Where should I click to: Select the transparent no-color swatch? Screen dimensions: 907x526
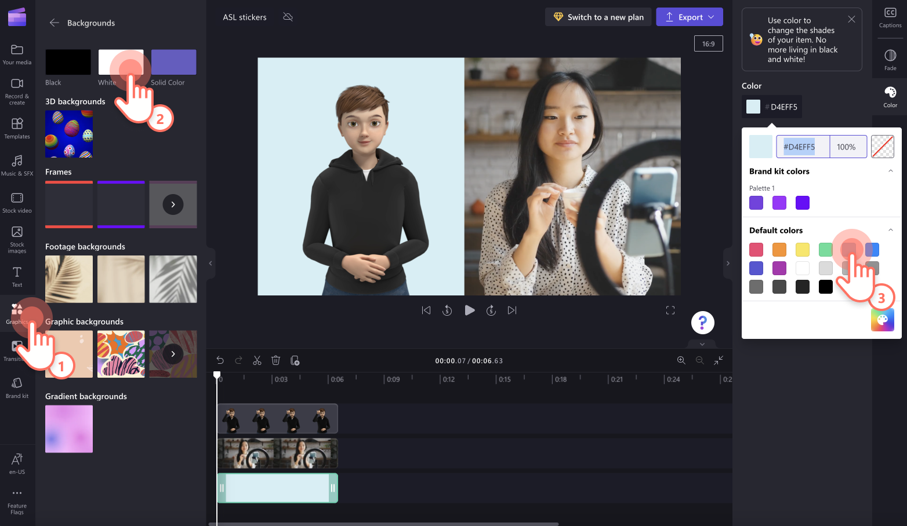(883, 147)
